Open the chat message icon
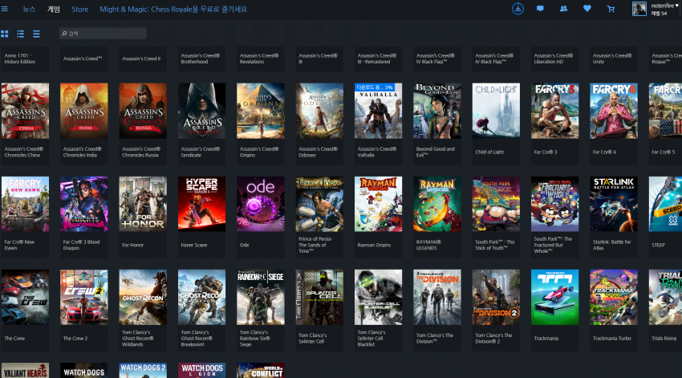 (x=540, y=8)
